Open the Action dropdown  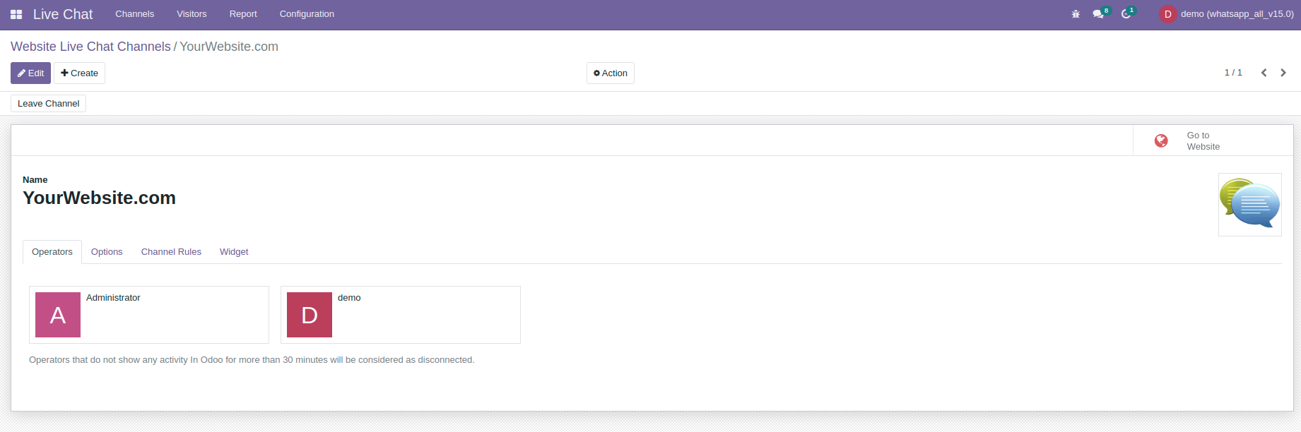611,73
